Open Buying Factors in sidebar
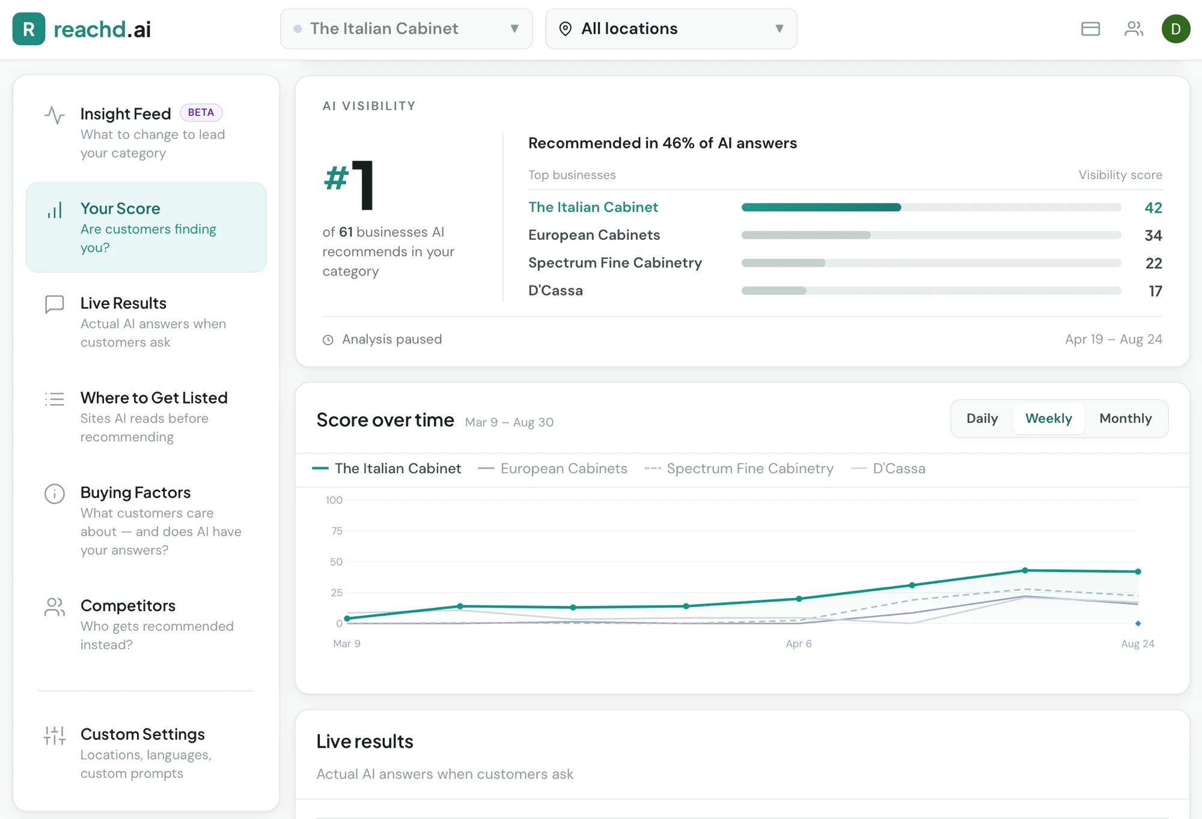Image resolution: width=1202 pixels, height=819 pixels. (146, 520)
